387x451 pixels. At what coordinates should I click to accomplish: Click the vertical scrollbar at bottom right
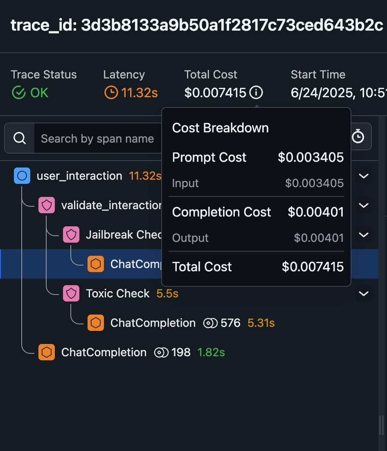(x=381, y=424)
